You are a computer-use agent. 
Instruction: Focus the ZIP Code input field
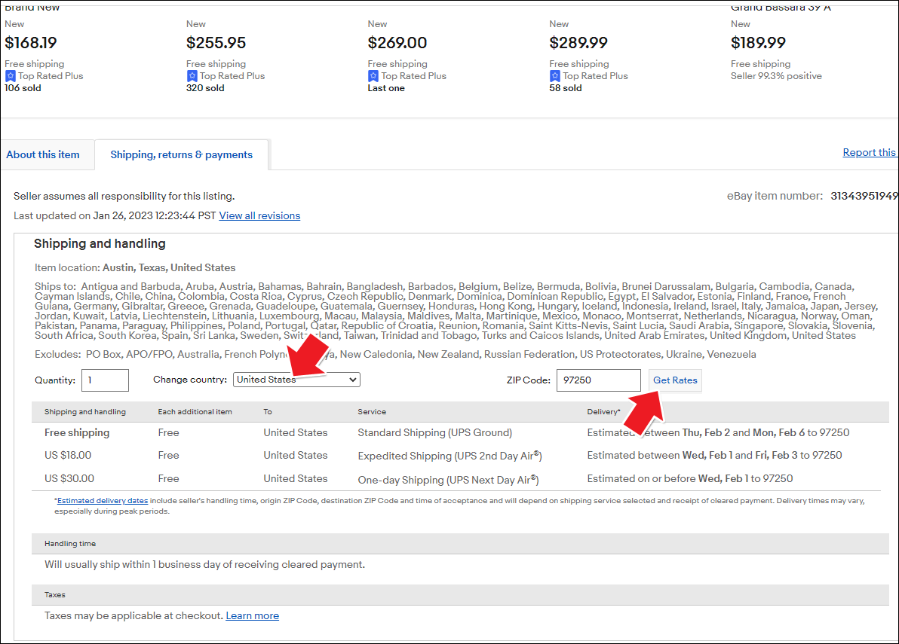tap(599, 380)
